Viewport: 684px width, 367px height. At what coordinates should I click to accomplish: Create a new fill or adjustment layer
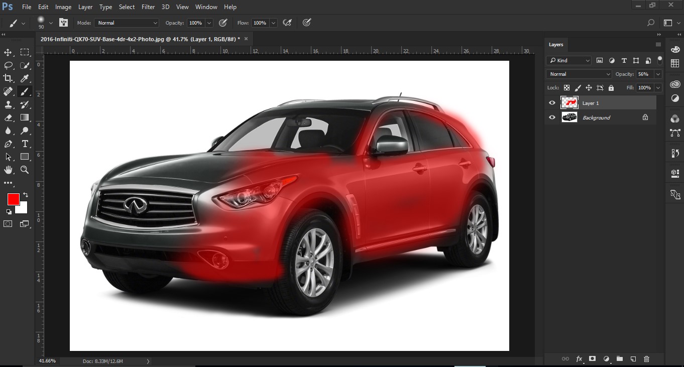(606, 358)
